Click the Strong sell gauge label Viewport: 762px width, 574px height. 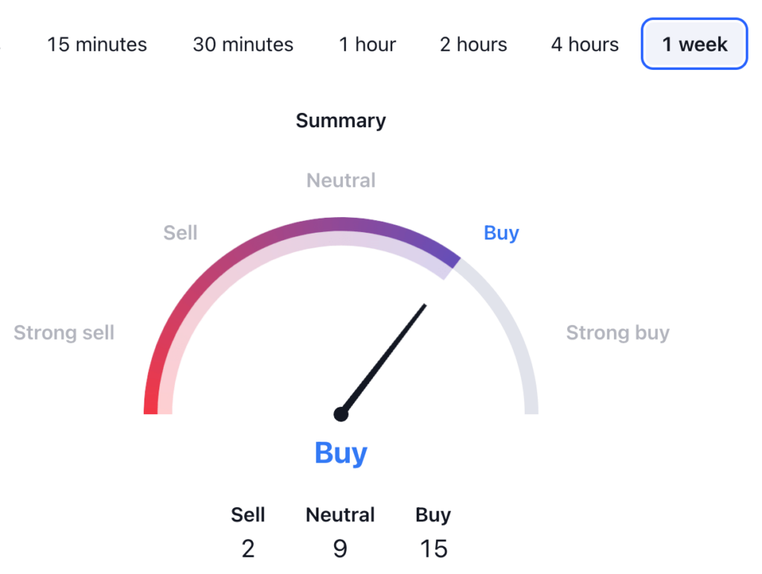[x=63, y=332]
